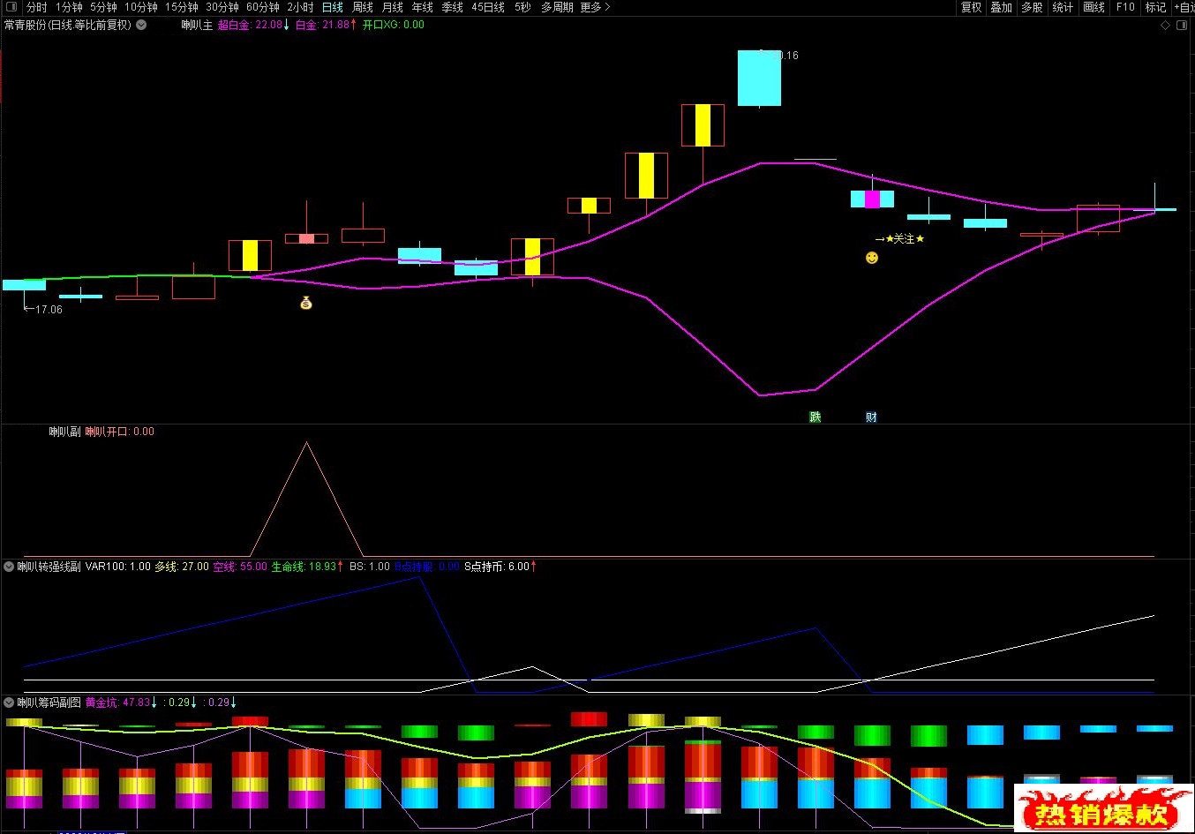Select the 1分钟 period

click(69, 7)
